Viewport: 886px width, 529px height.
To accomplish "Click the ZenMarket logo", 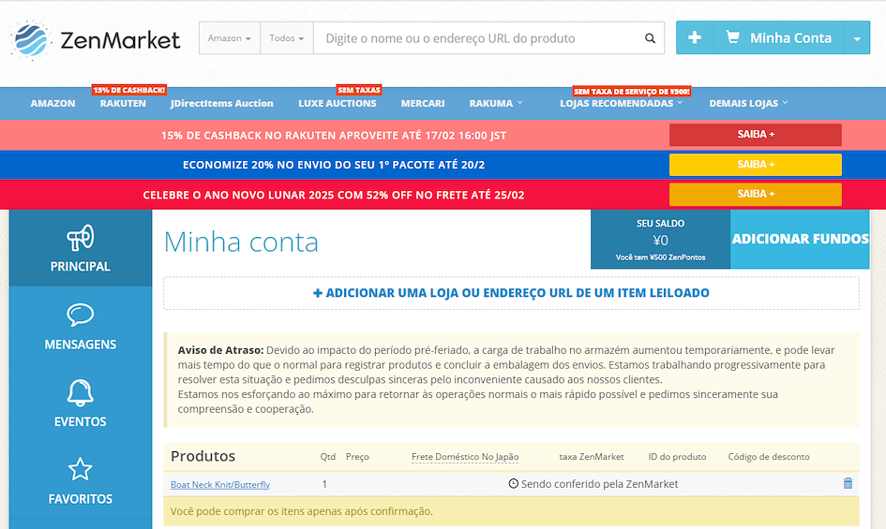I will coord(95,39).
